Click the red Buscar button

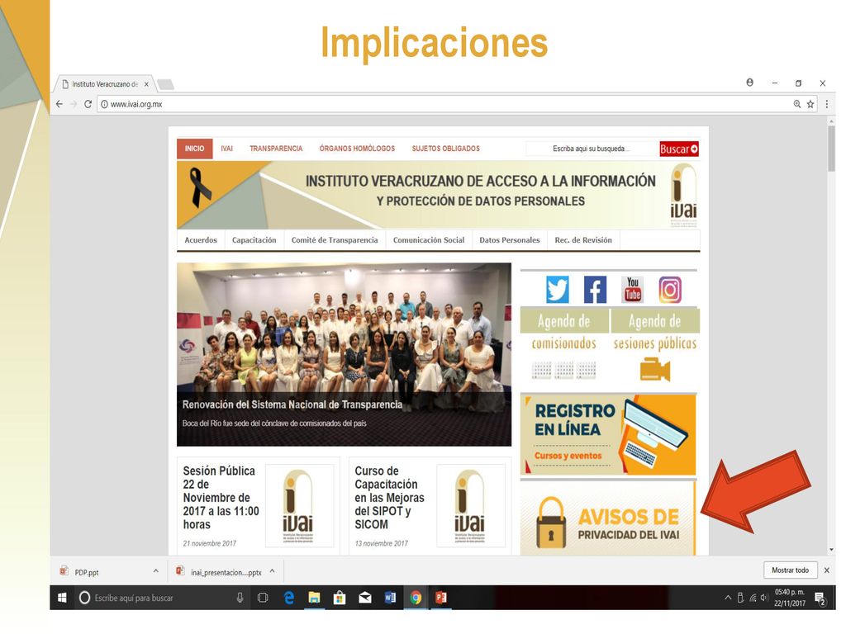[679, 149]
